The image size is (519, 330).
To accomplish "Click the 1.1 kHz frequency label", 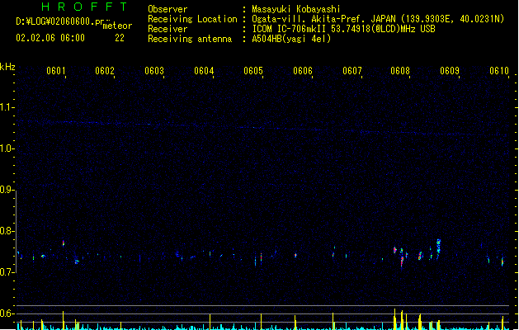I will coord(7,107).
